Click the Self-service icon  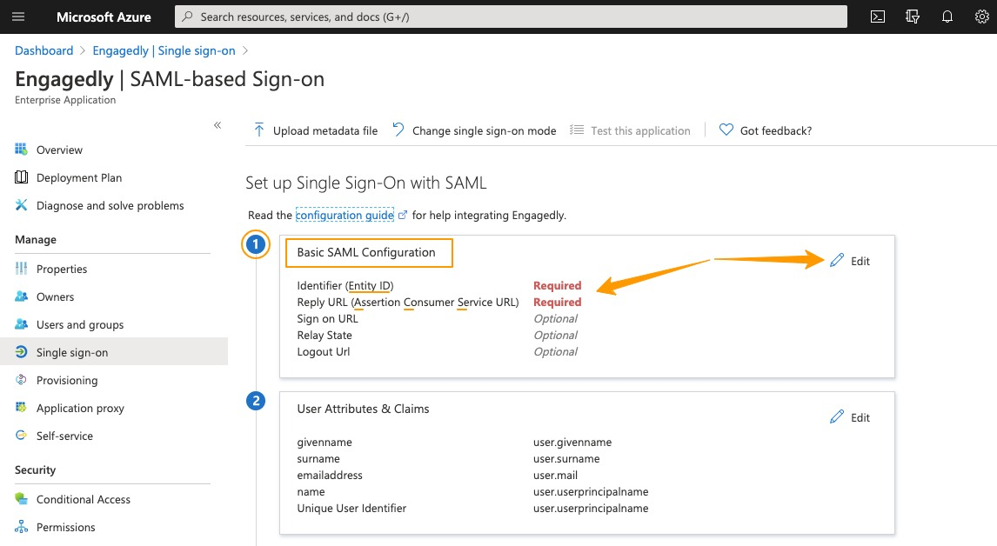21,436
